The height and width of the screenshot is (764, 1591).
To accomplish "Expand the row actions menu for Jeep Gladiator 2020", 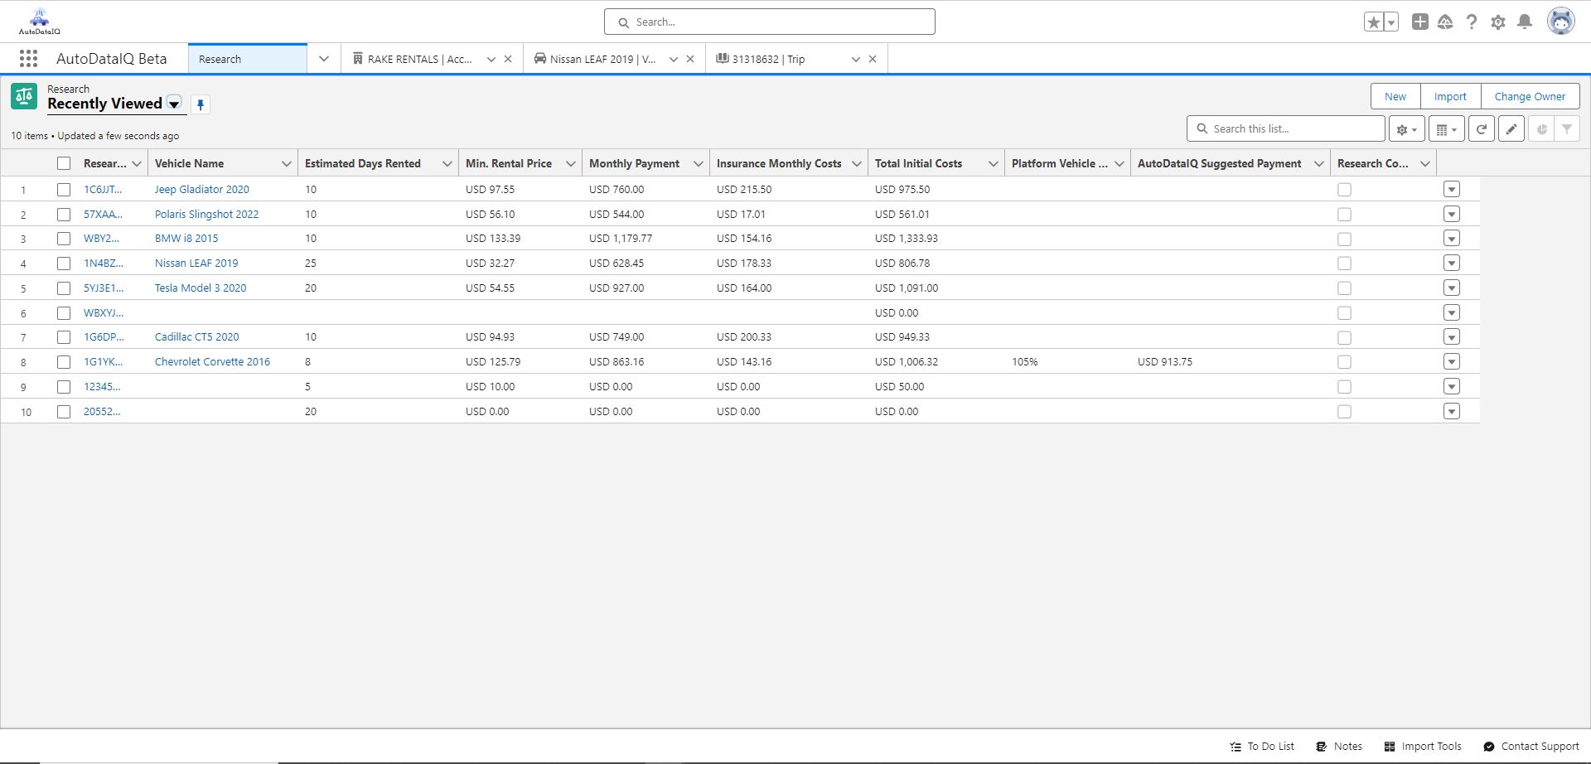I will tap(1451, 189).
